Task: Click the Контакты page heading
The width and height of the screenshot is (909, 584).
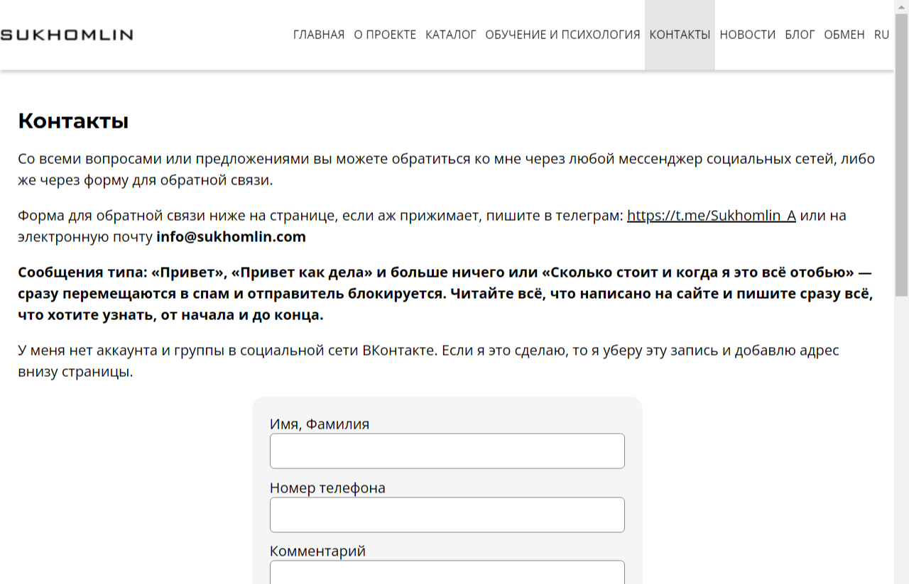Action: point(73,121)
